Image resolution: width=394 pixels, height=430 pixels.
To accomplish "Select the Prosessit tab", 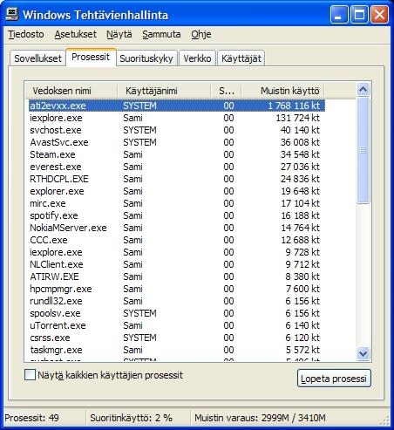I will point(91,57).
